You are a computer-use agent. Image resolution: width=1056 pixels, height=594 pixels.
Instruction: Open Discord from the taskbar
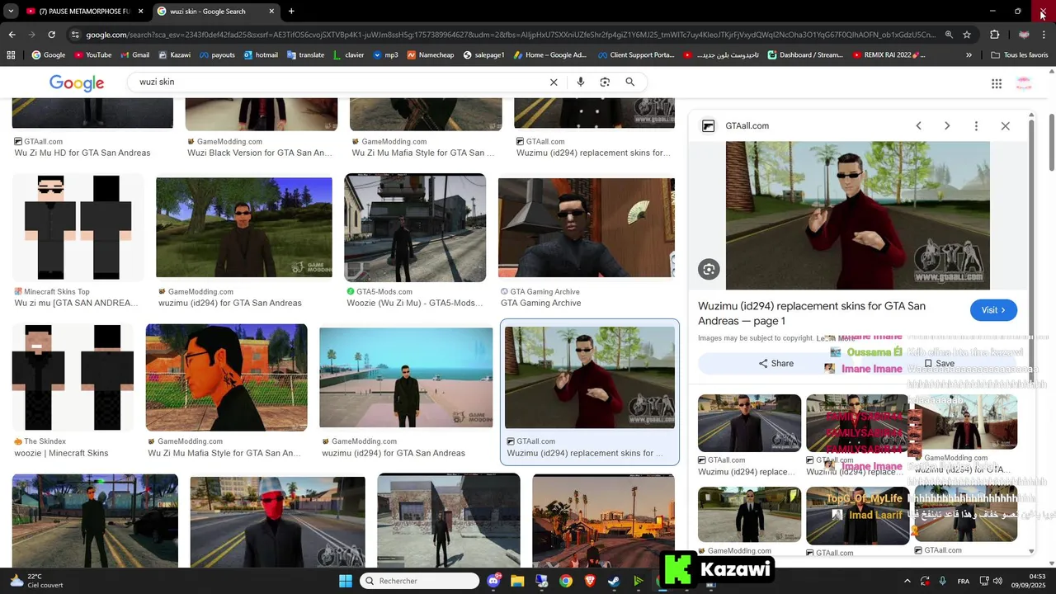[x=493, y=581]
